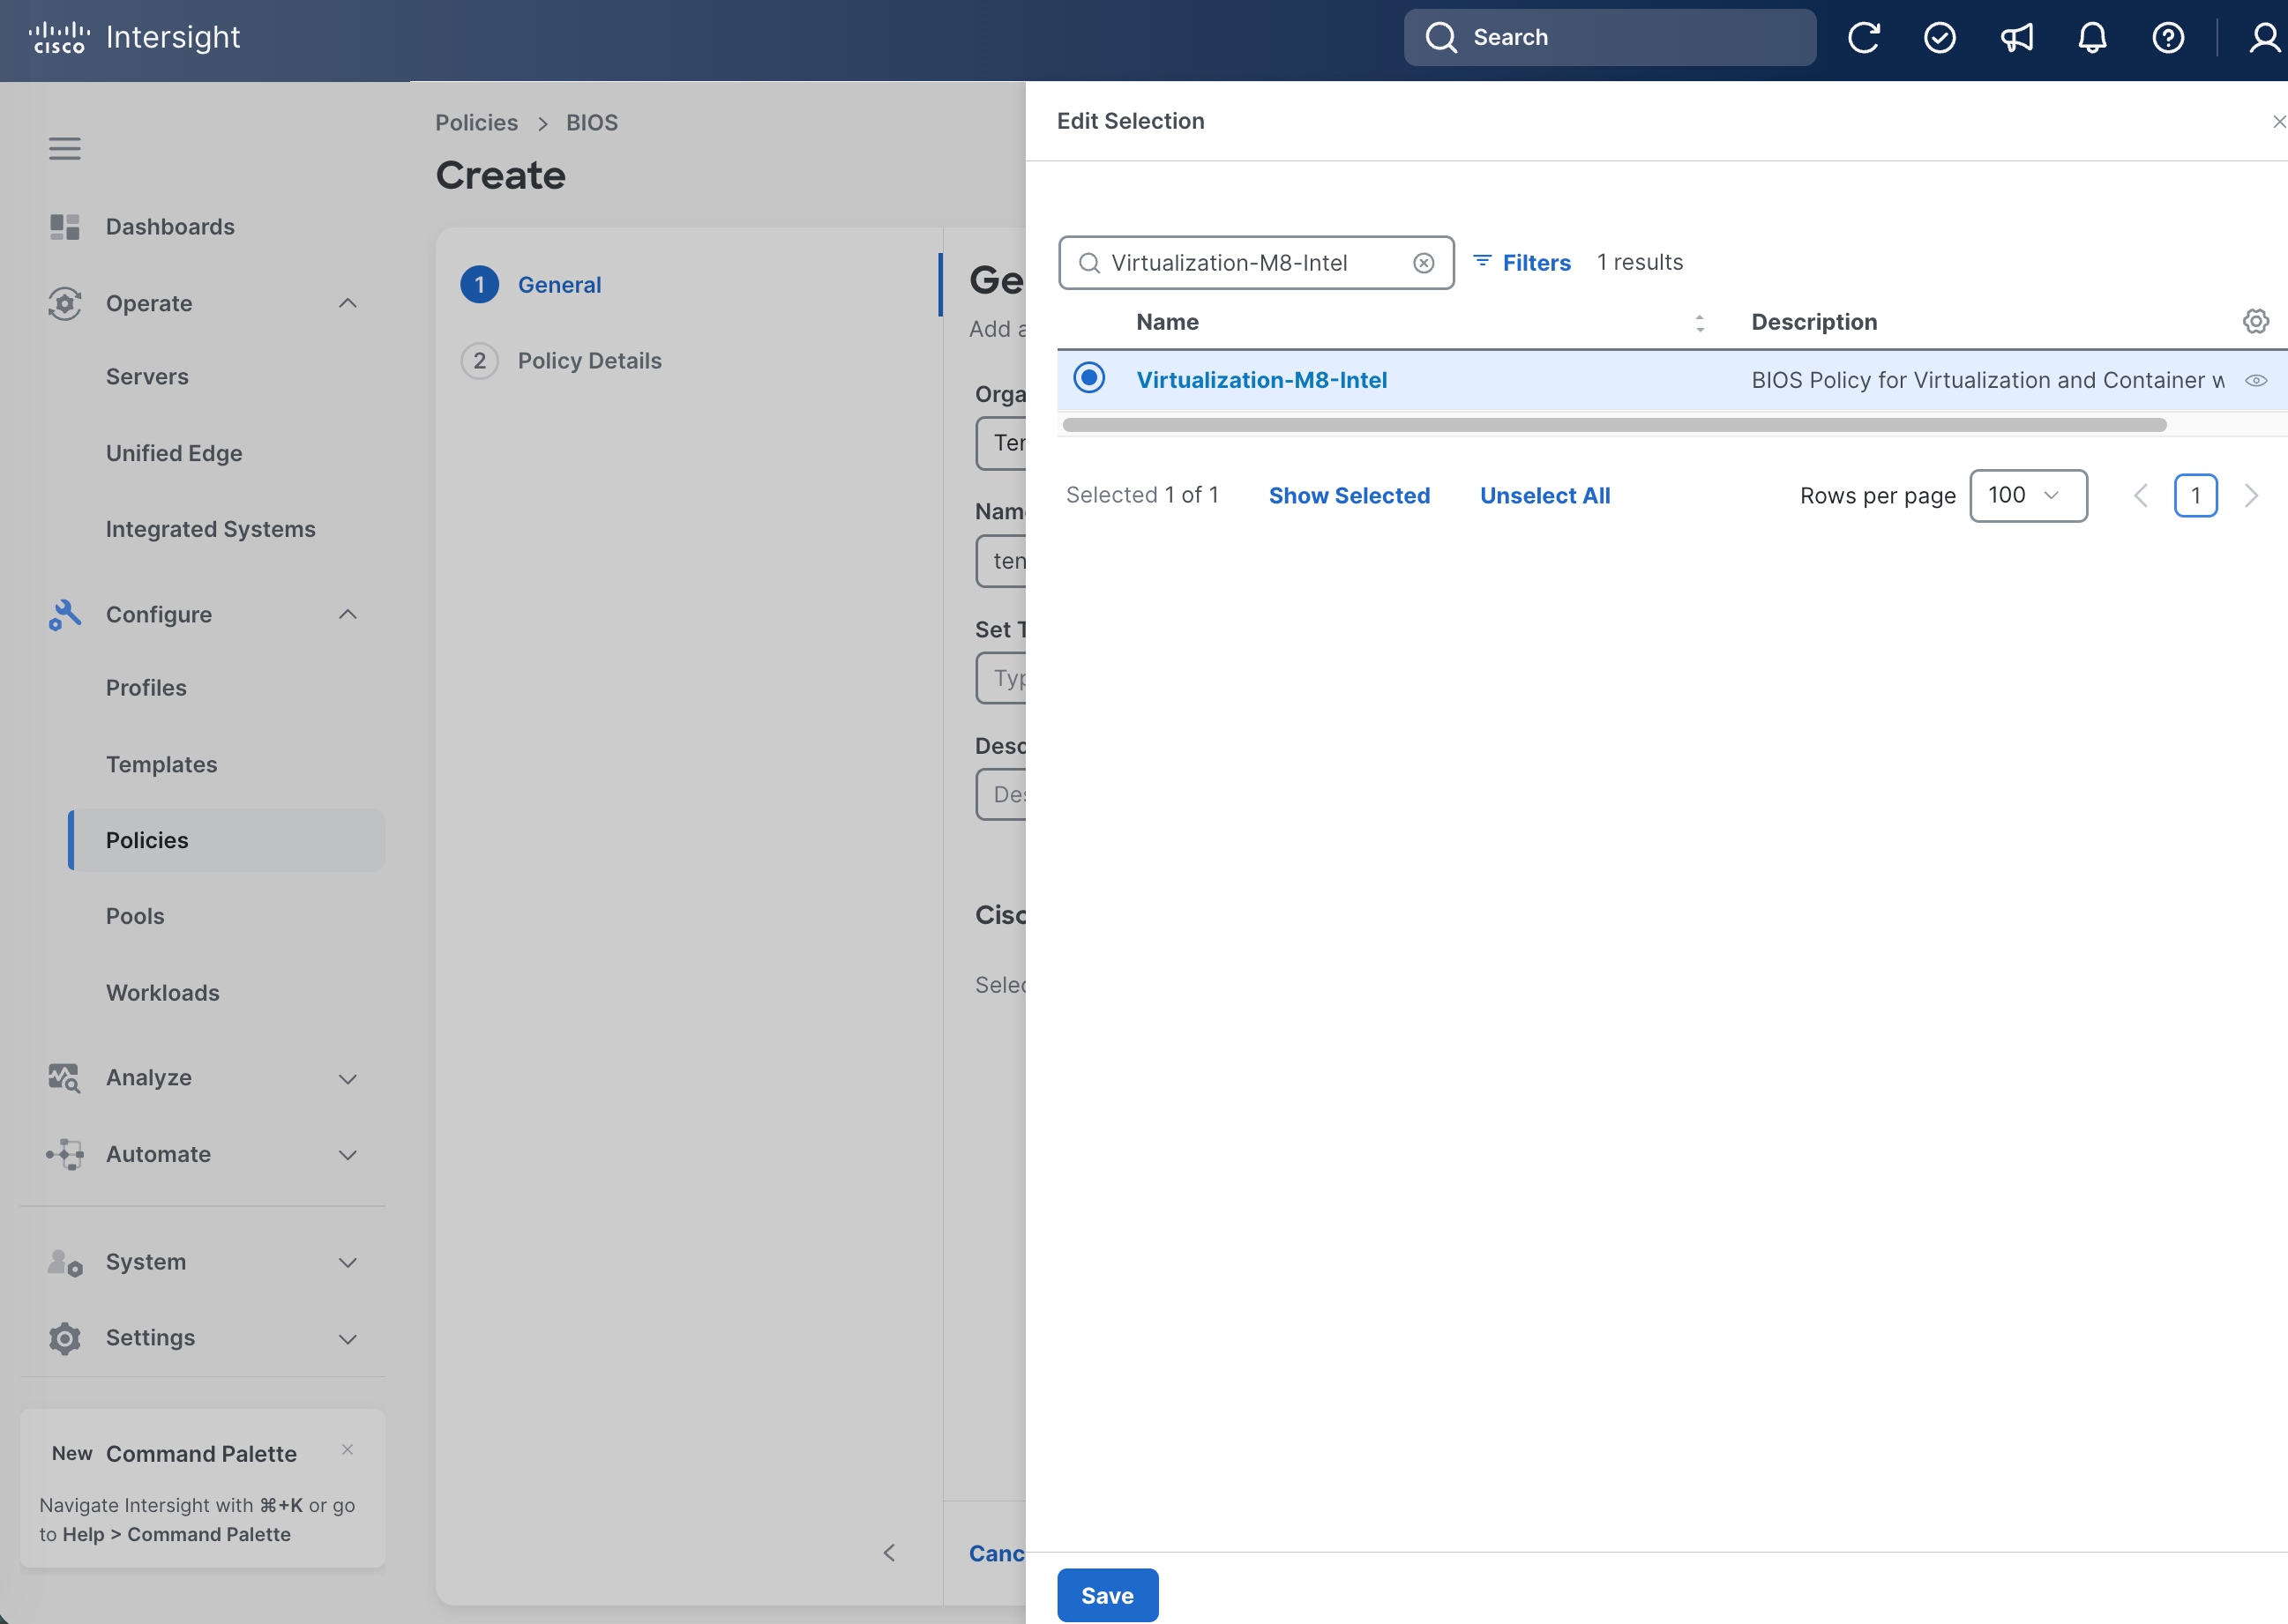Image resolution: width=2288 pixels, height=1624 pixels.
Task: Open the notifications bell icon
Action: [x=2092, y=38]
